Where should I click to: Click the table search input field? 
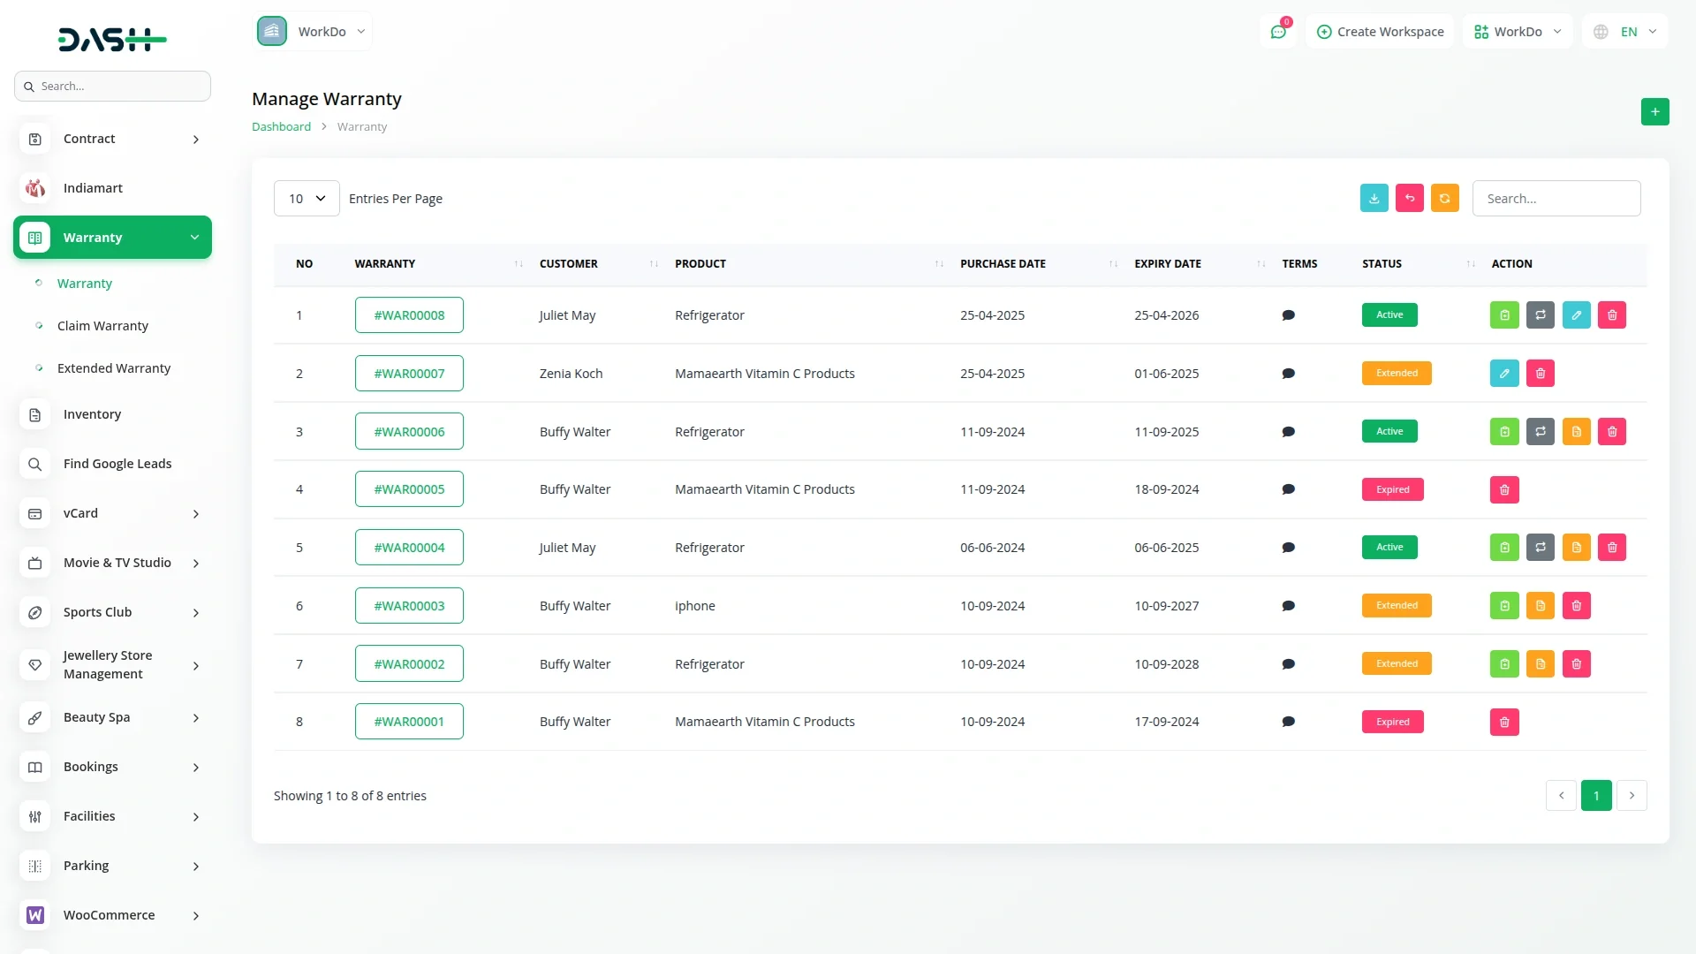[1556, 199]
